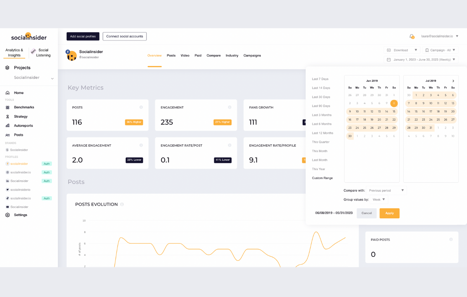Select Last 12 Months preset
The image size is (467, 297).
pos(322,133)
